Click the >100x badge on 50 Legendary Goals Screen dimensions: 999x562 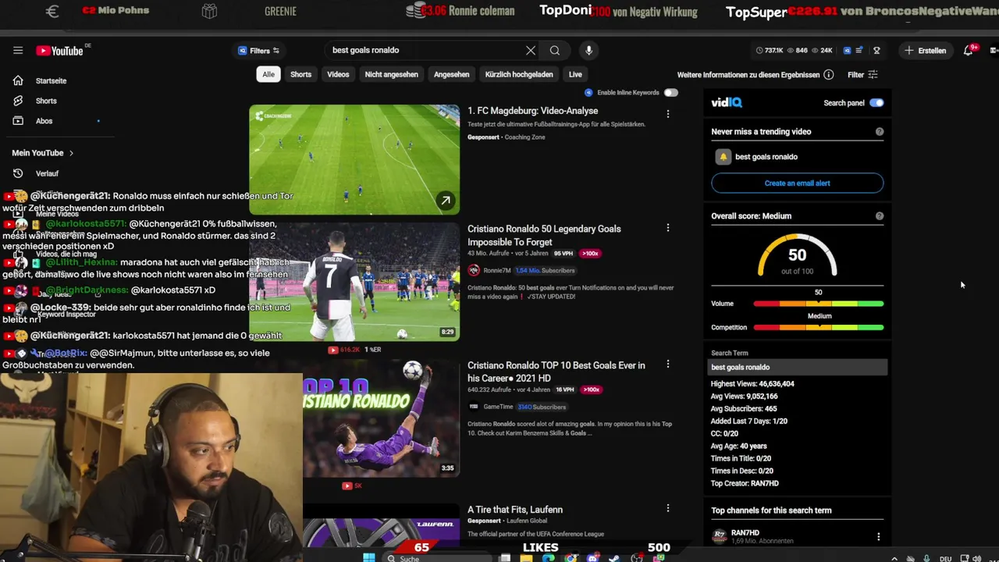[x=590, y=253]
